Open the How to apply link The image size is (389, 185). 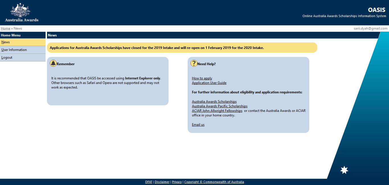point(202,78)
